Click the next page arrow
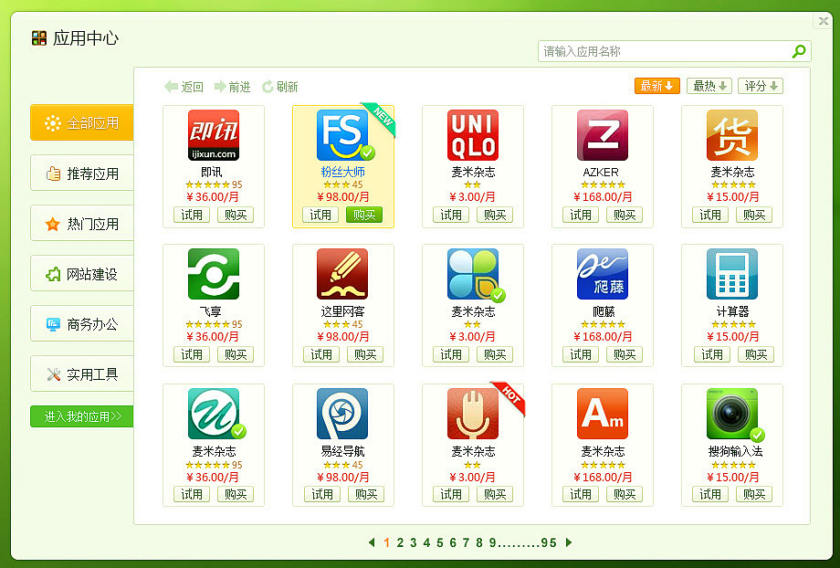 (x=569, y=542)
